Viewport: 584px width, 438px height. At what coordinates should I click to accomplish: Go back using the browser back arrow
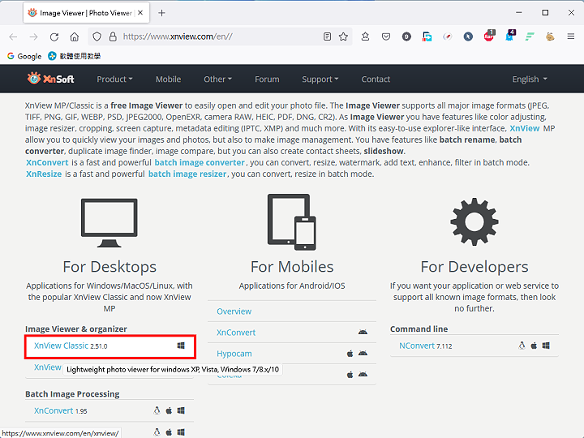click(x=14, y=36)
